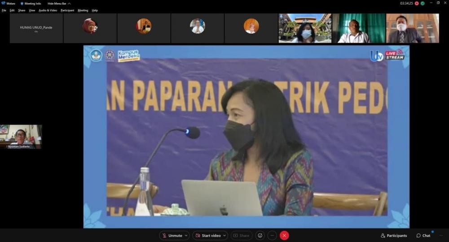
Task: Open the View menu
Action: point(32,10)
